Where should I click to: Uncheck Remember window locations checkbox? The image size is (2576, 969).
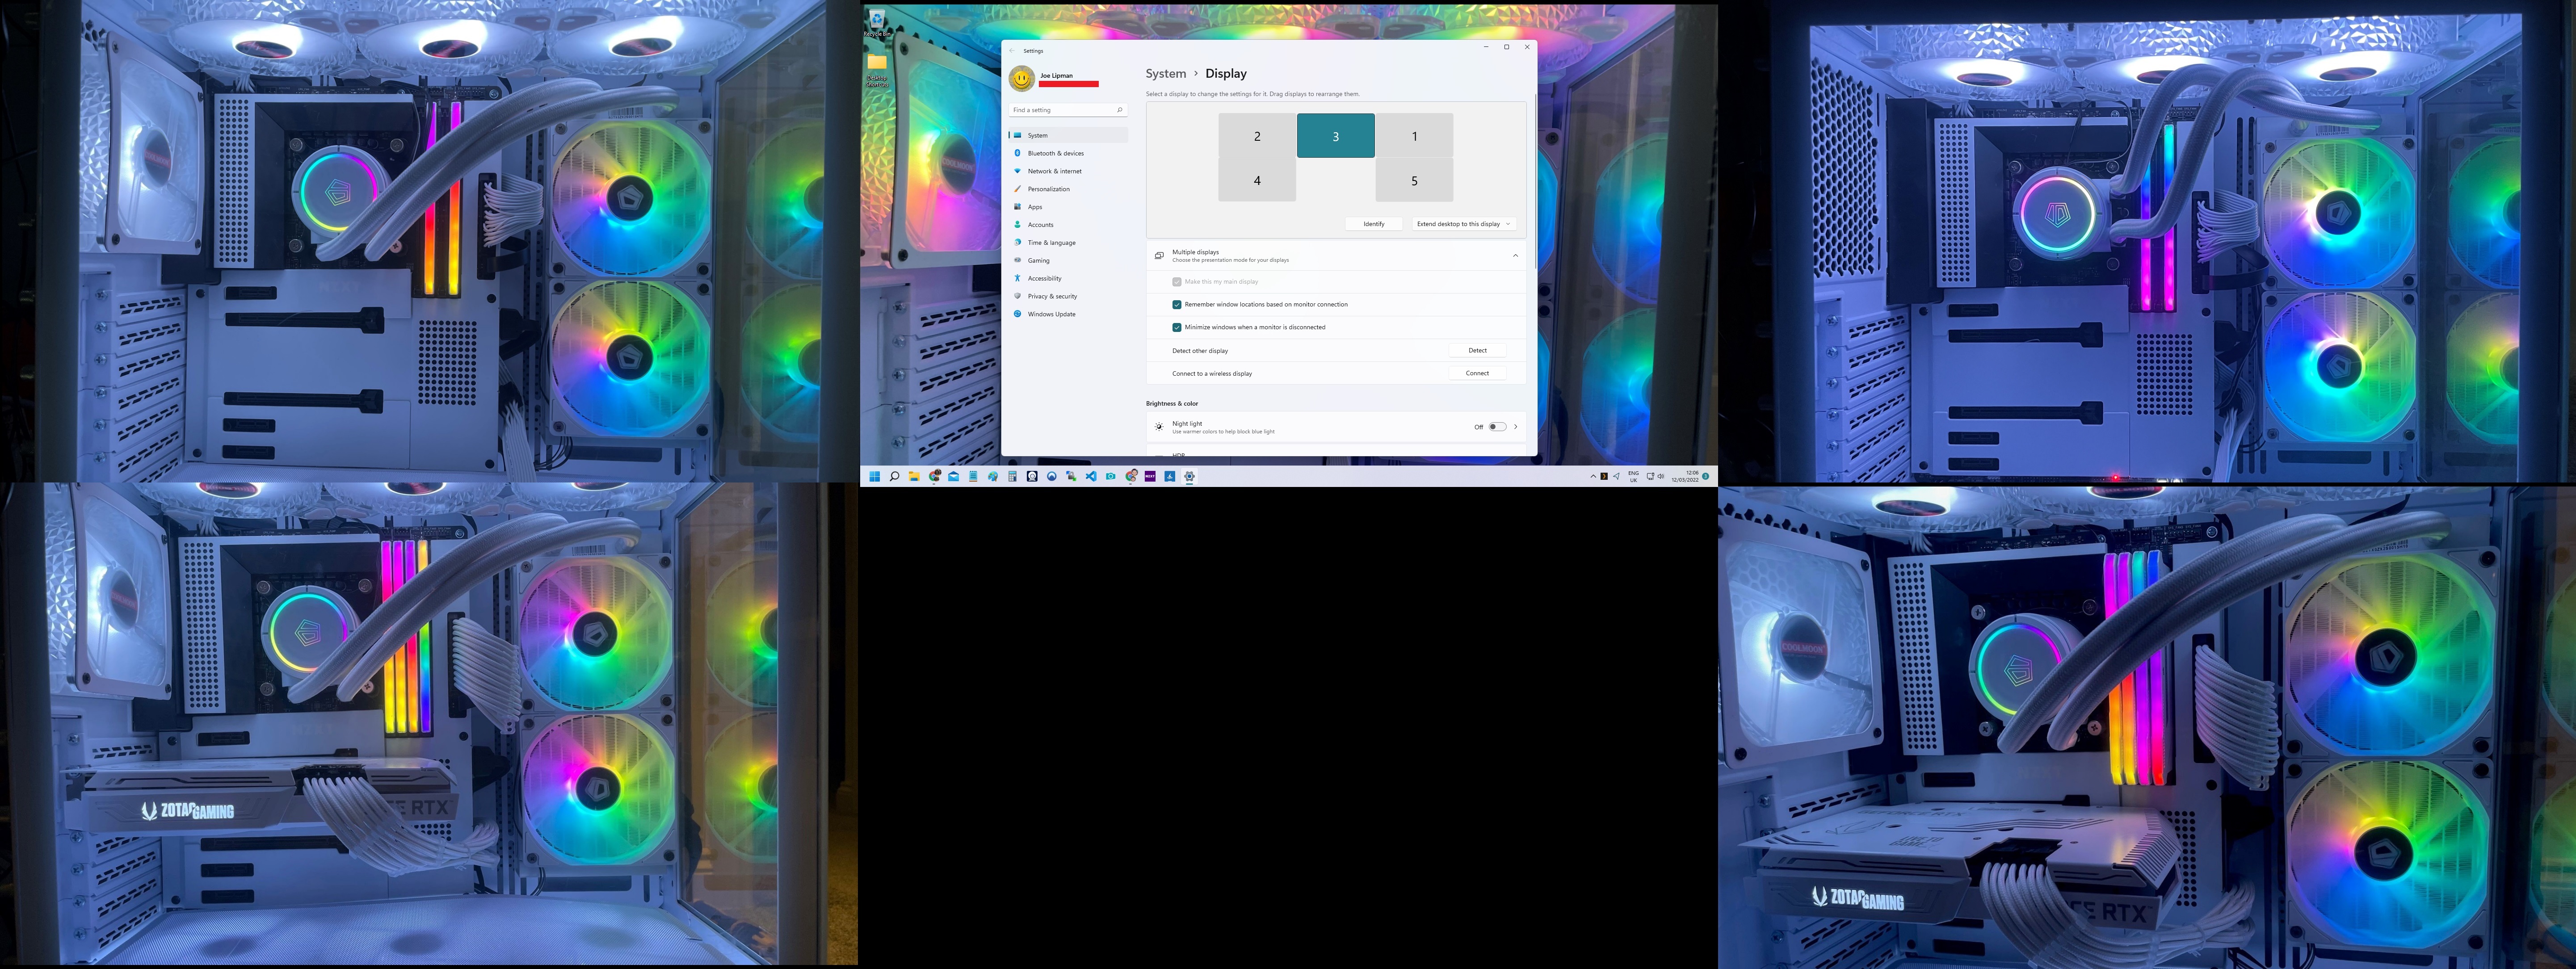pos(1177,304)
